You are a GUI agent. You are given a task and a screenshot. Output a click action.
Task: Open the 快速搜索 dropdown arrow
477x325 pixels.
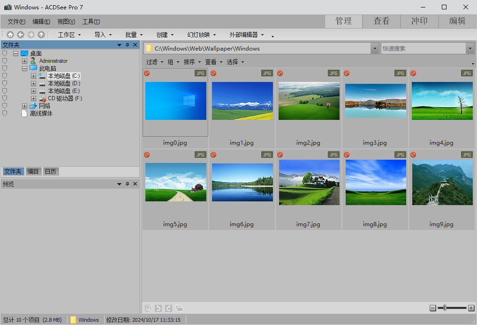click(x=470, y=48)
